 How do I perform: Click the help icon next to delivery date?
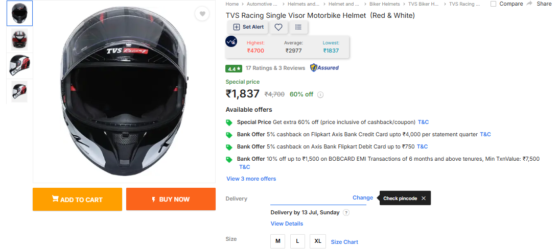coord(346,213)
